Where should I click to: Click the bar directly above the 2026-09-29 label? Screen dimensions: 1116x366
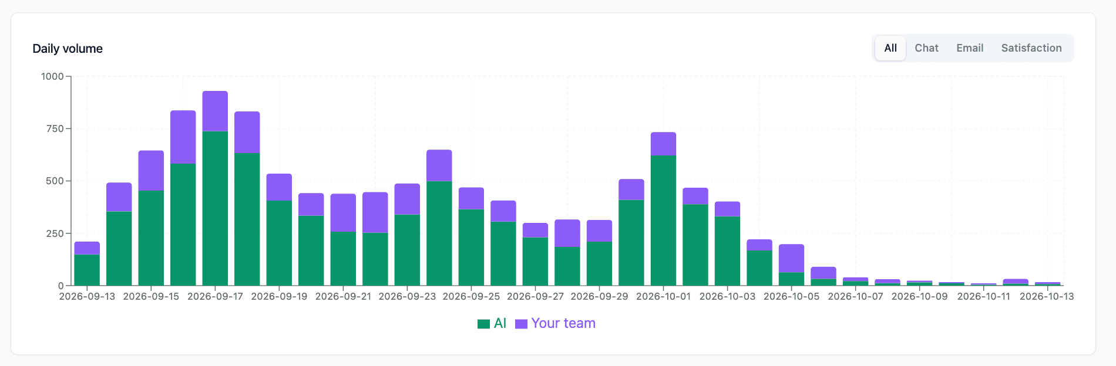(x=599, y=253)
